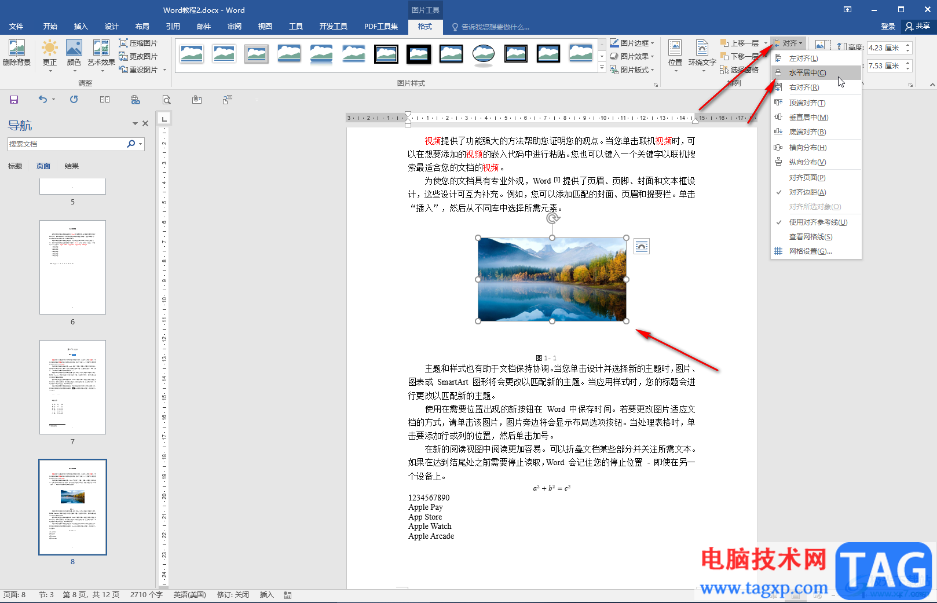
Task: Open Wrap Text (环绕文字) options
Action: point(702,55)
